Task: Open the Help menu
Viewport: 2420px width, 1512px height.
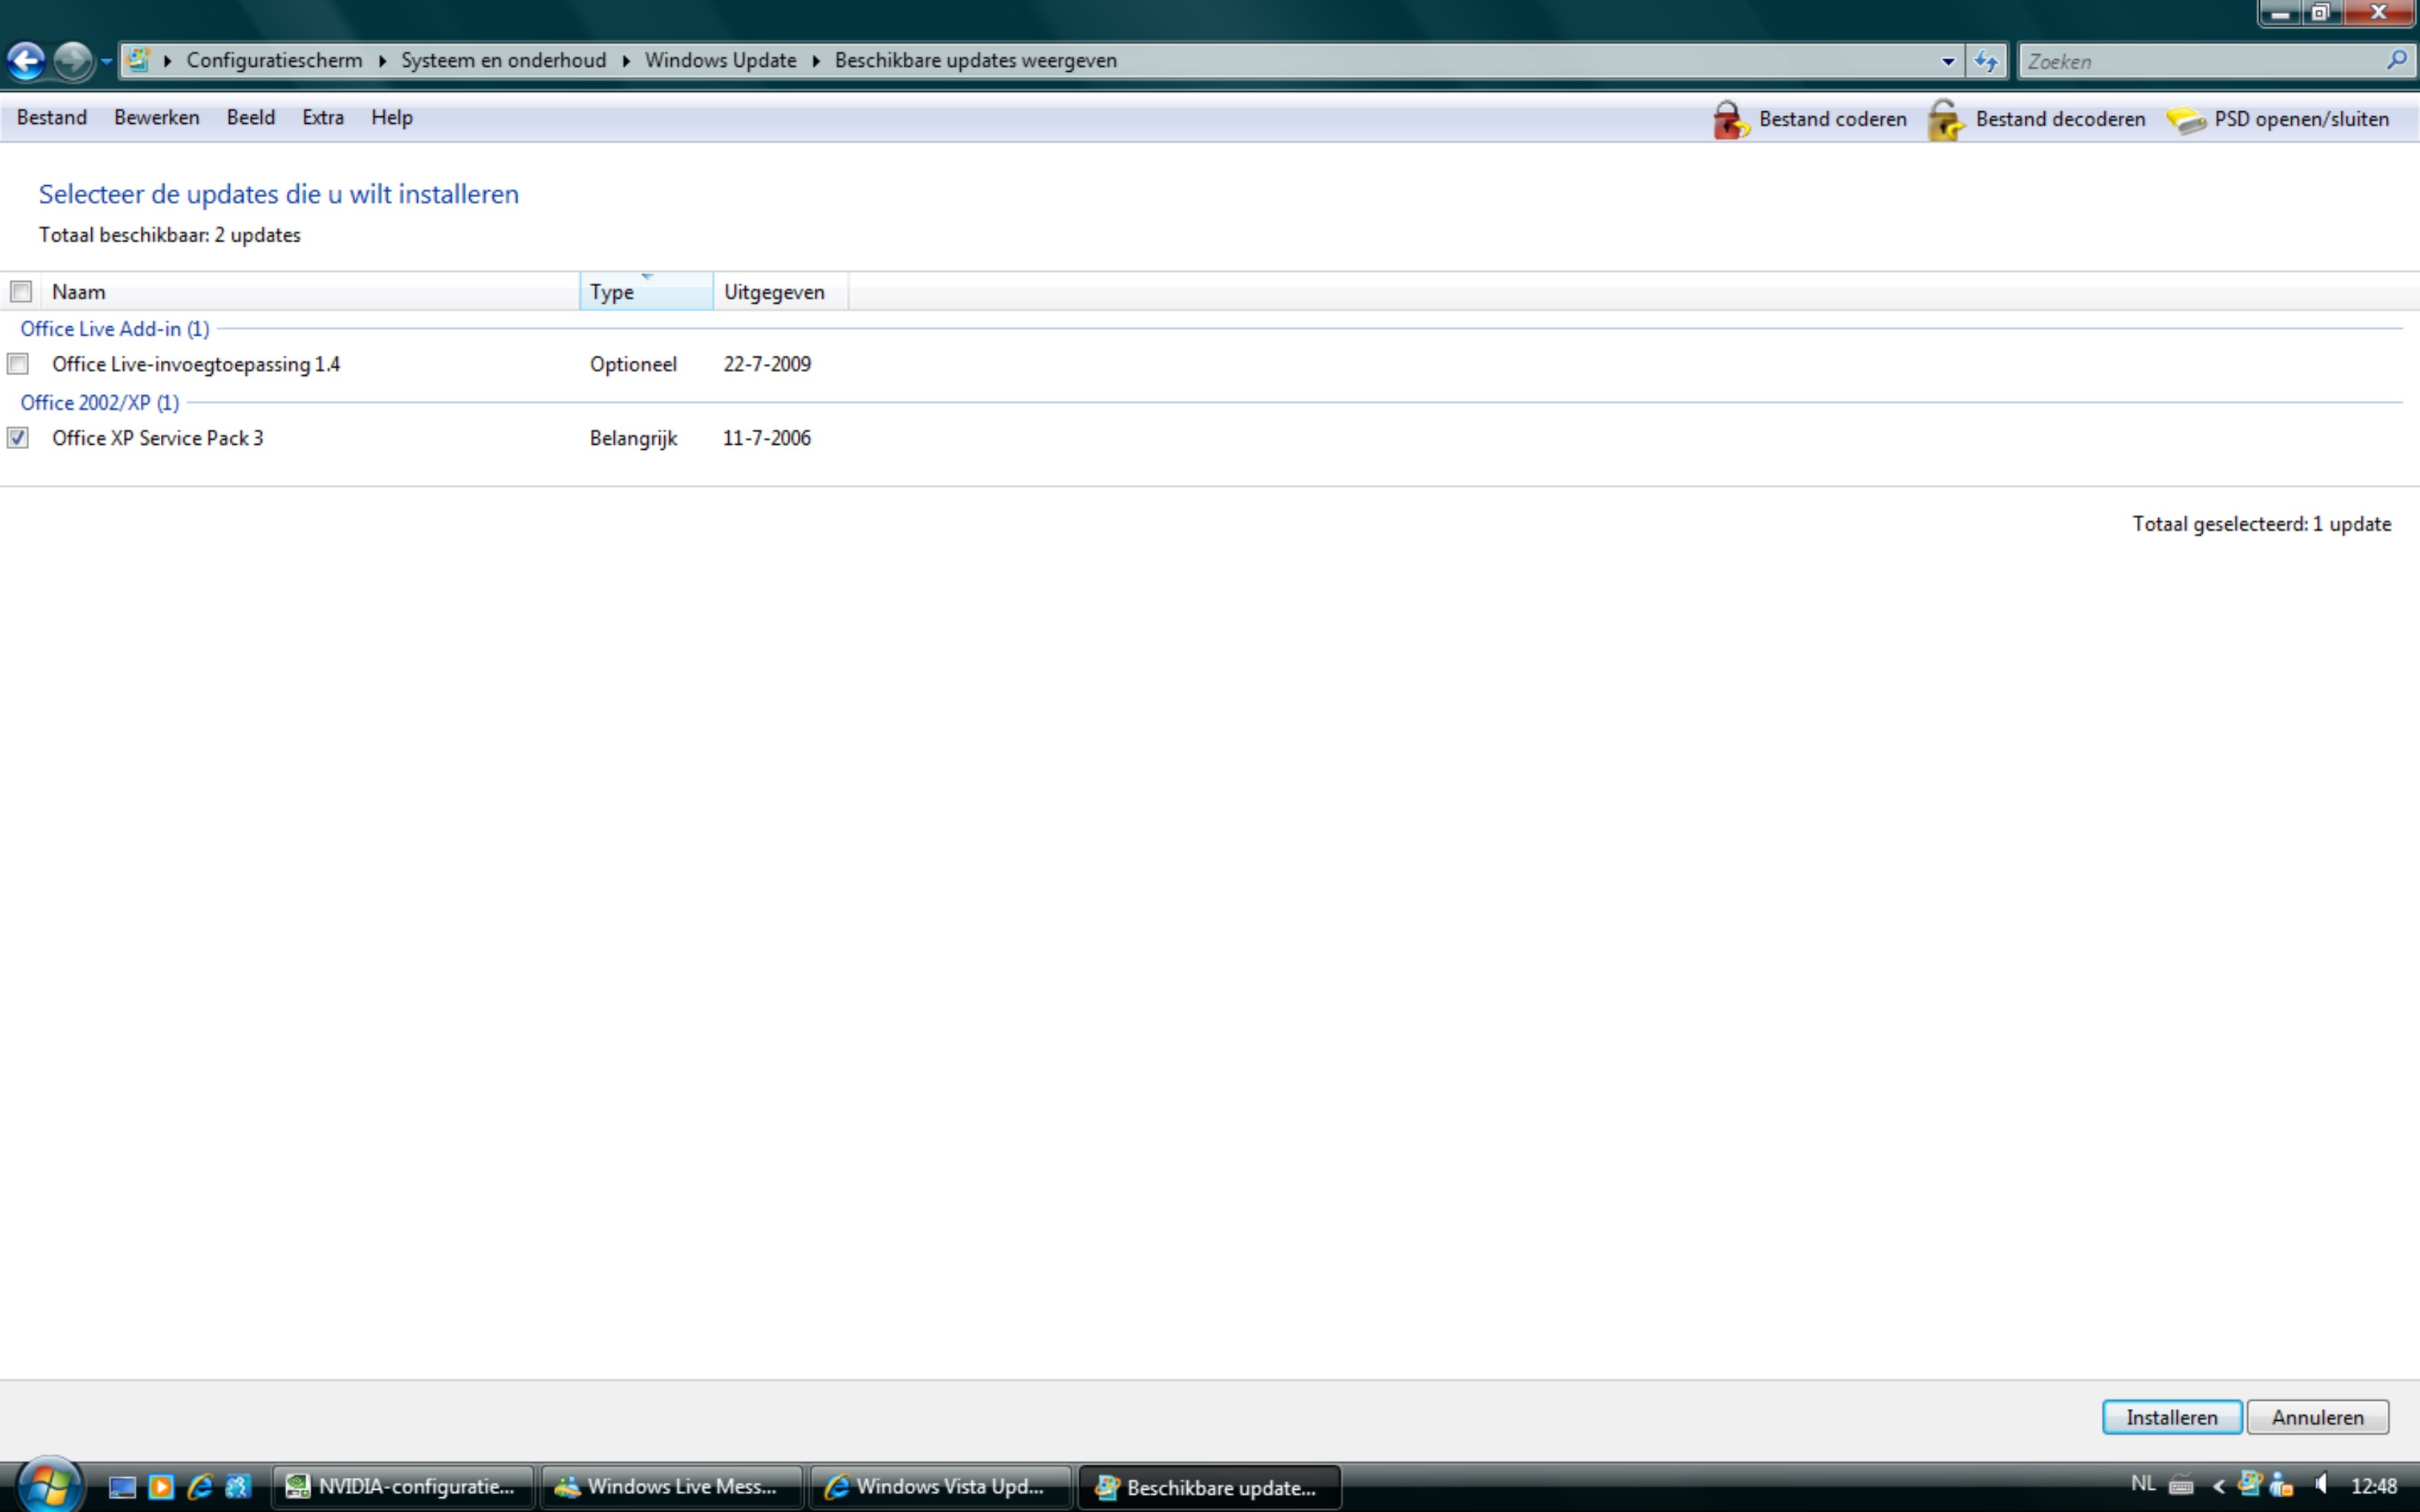Action: click(x=392, y=117)
